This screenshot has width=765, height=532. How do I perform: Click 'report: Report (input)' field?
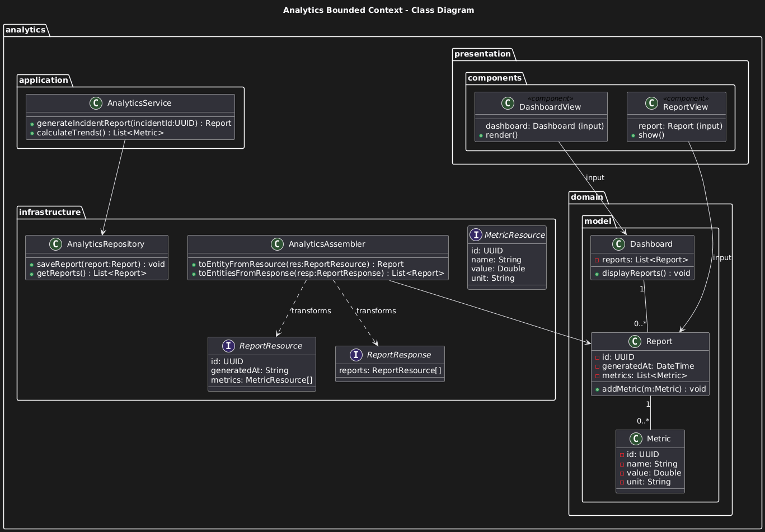(x=680, y=126)
